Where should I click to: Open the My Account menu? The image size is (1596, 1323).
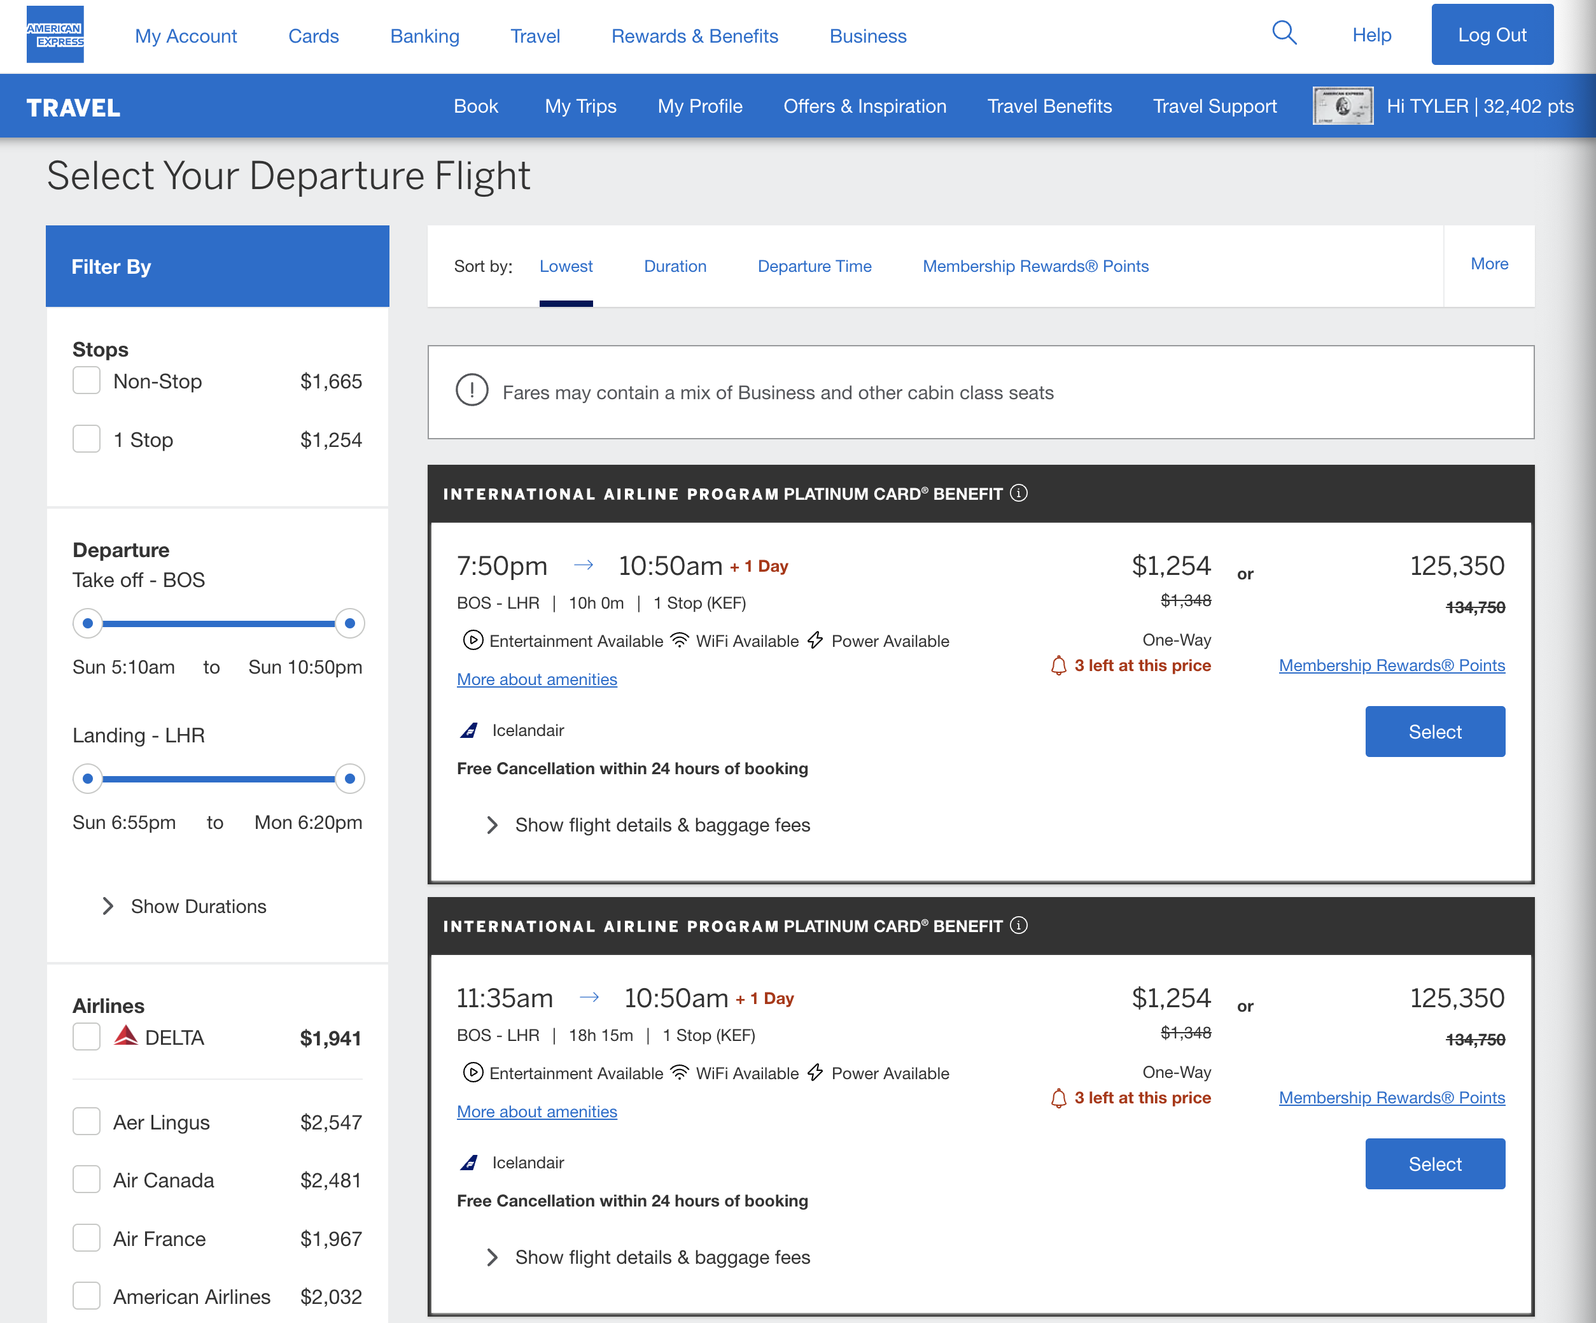click(x=186, y=36)
